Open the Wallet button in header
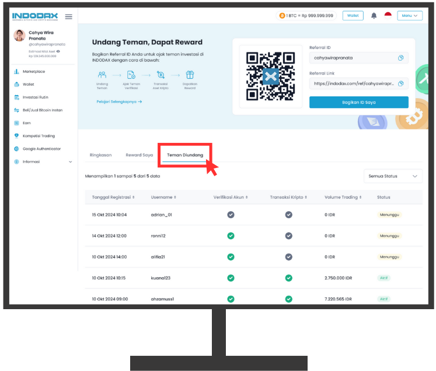This screenshot has width=436, height=371. pyautogui.click(x=353, y=16)
